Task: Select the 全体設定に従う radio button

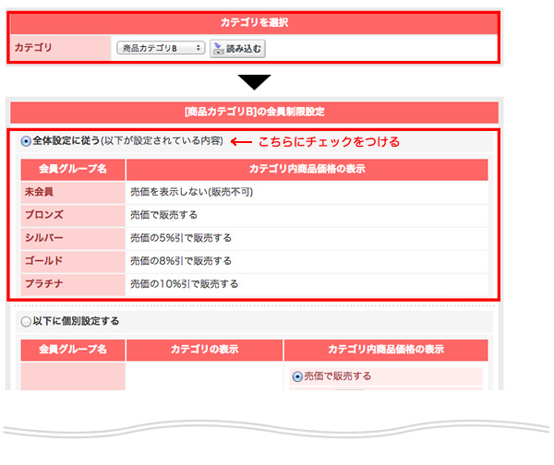Action: (26, 141)
